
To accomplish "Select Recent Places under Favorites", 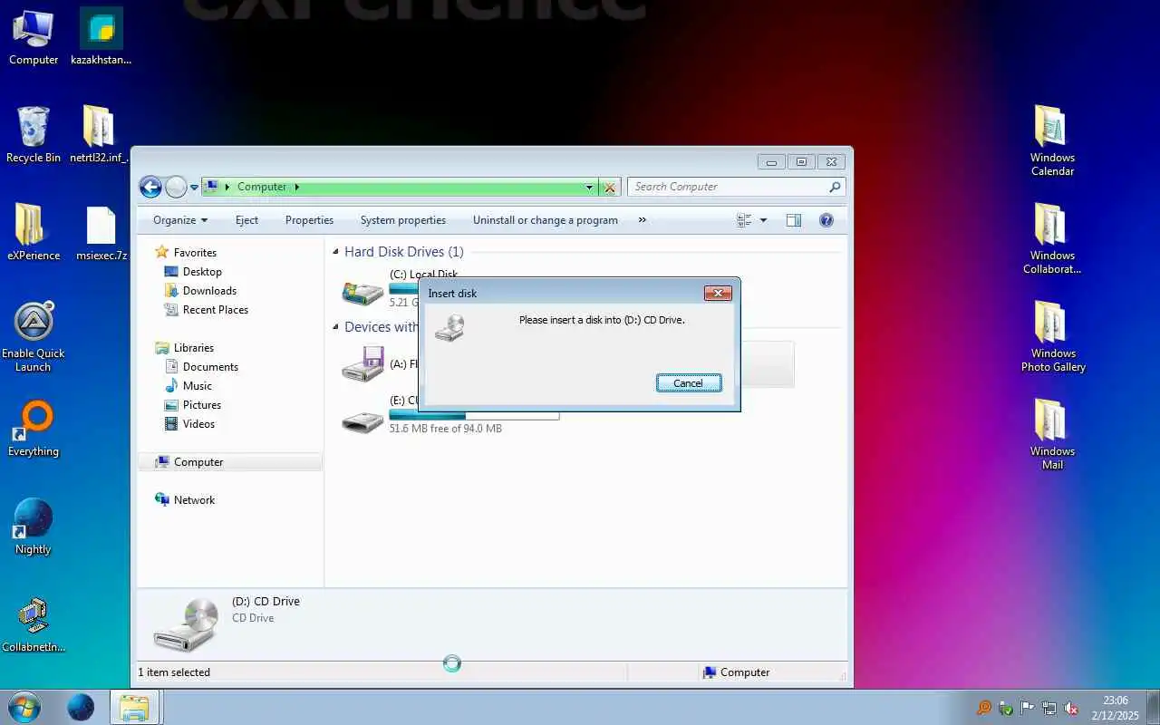I will tap(216, 310).
